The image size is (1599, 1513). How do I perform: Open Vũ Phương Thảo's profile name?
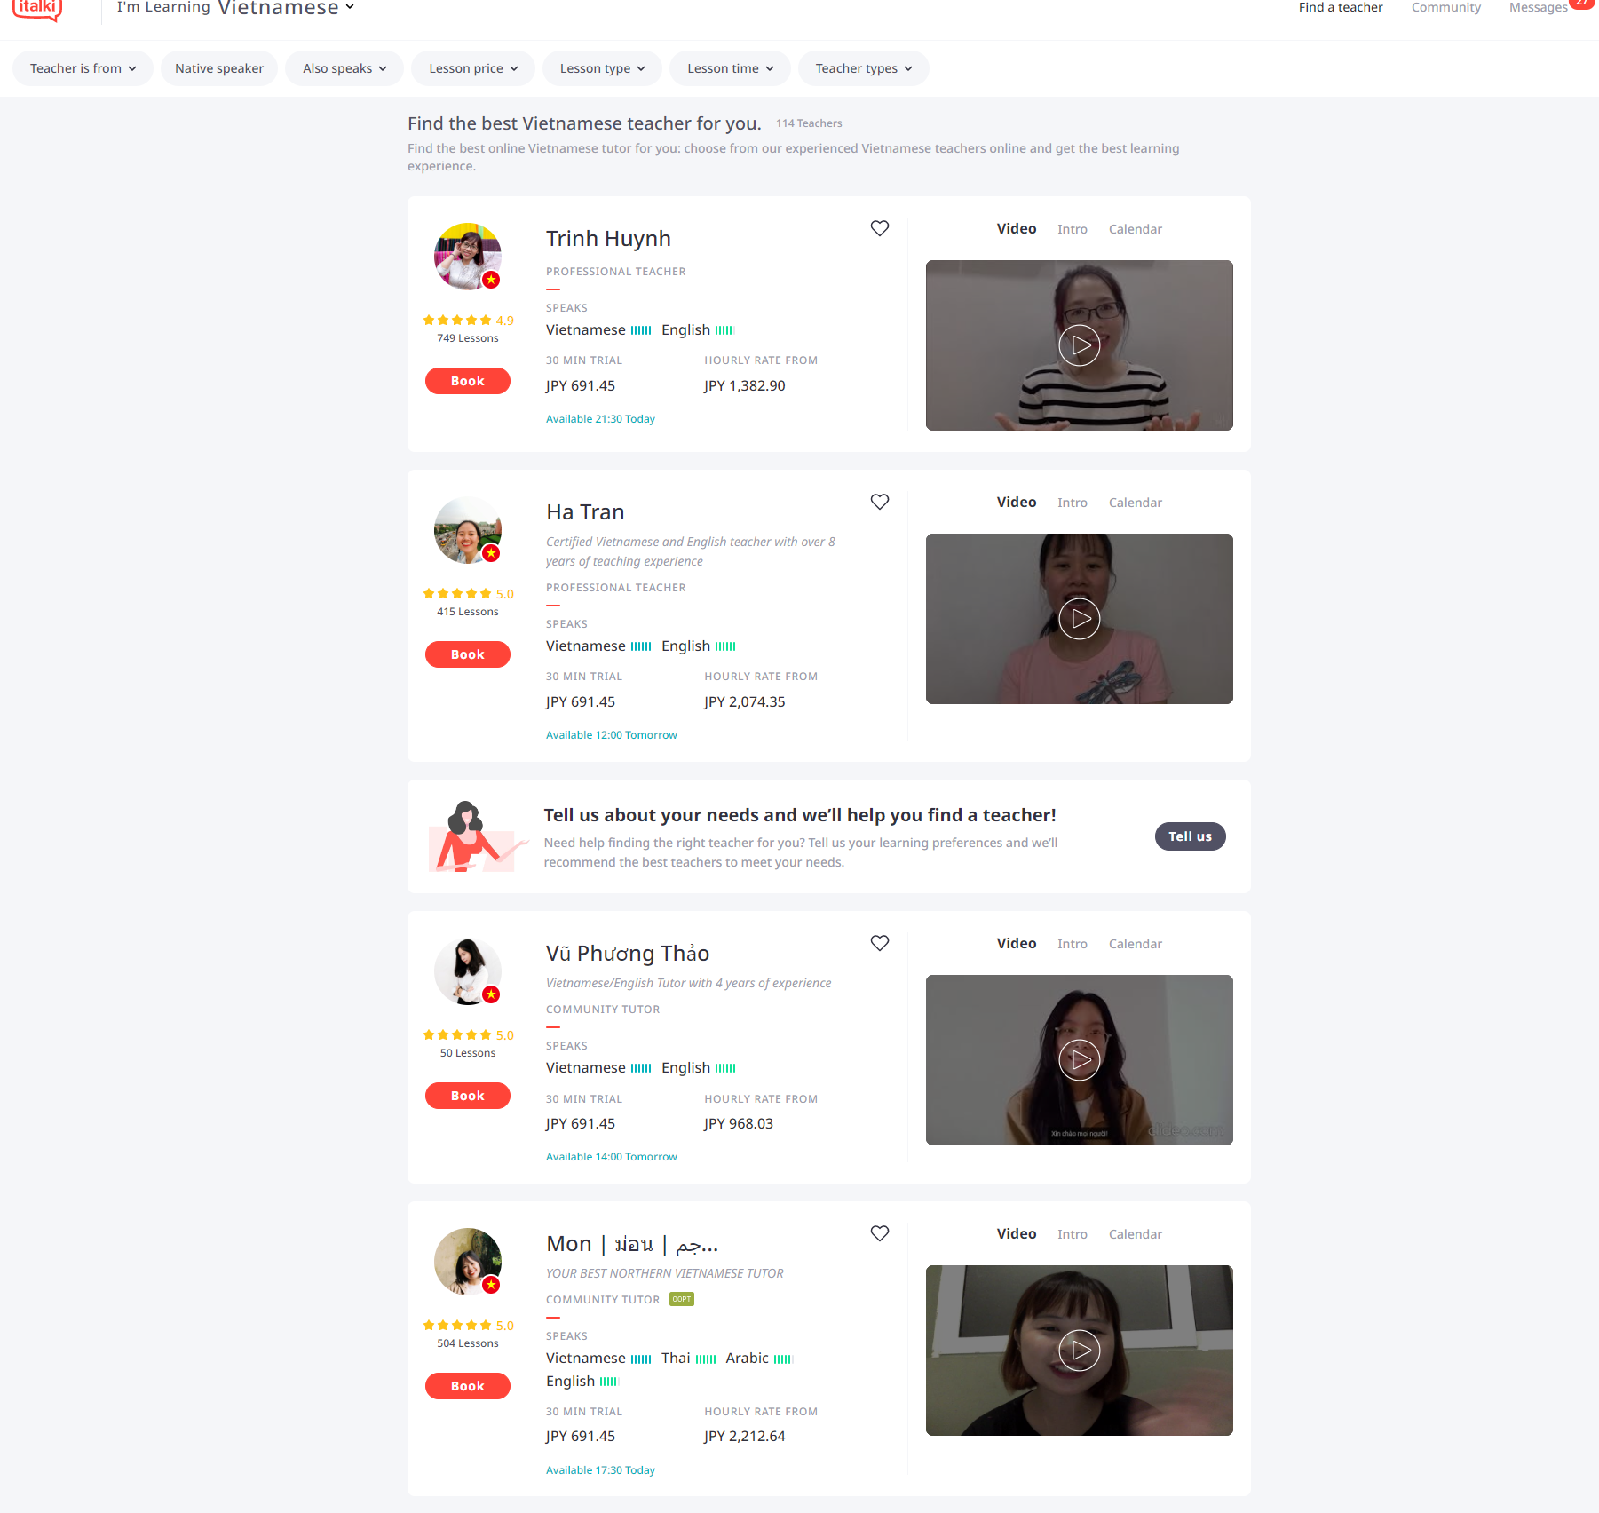pyautogui.click(x=628, y=954)
